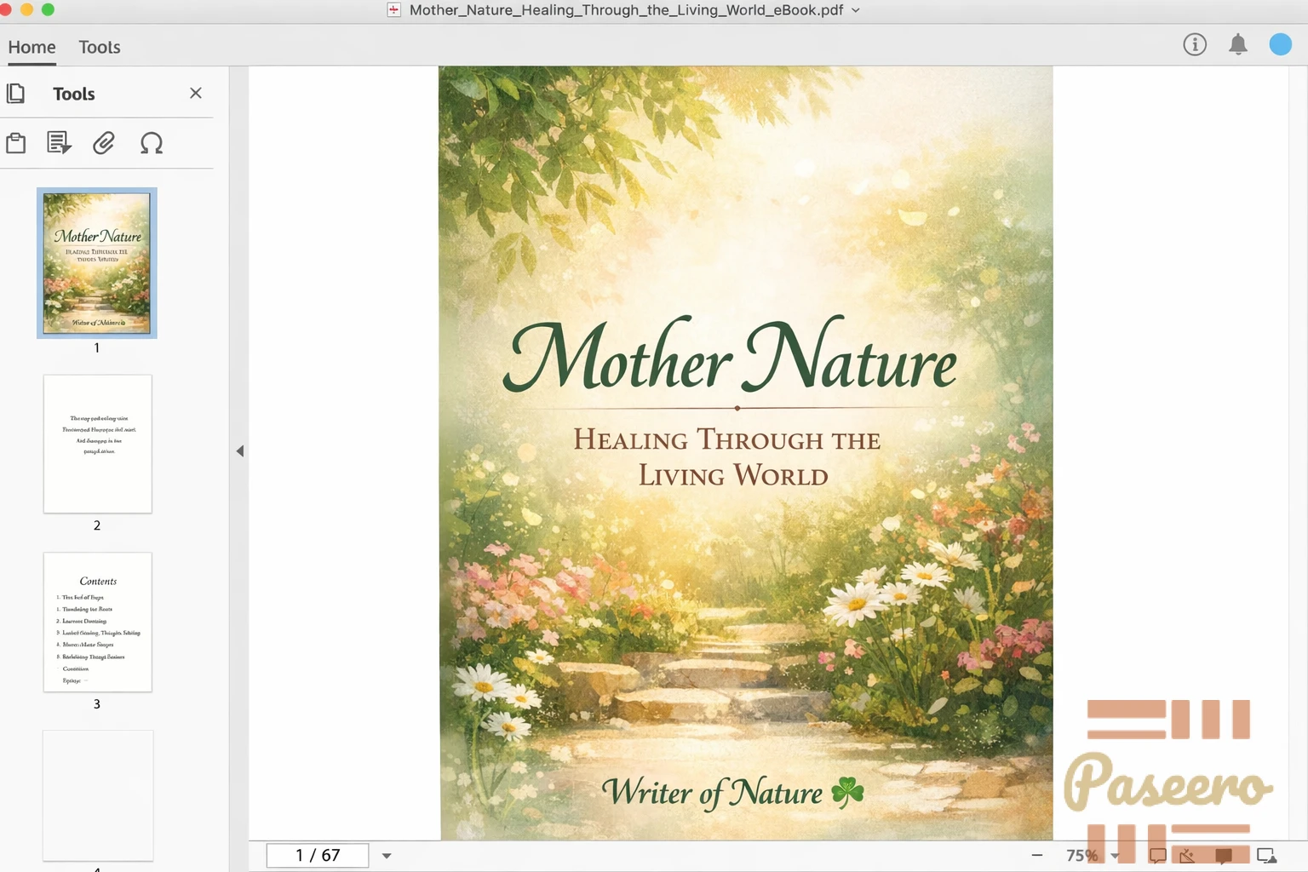Open the info circle icon
Image resolution: width=1308 pixels, height=872 pixels.
[x=1195, y=44]
